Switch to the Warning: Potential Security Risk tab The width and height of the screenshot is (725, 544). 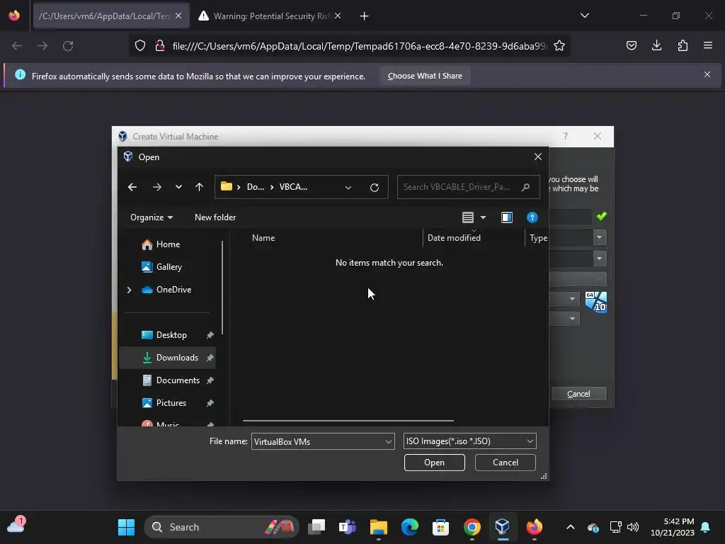tap(270, 16)
